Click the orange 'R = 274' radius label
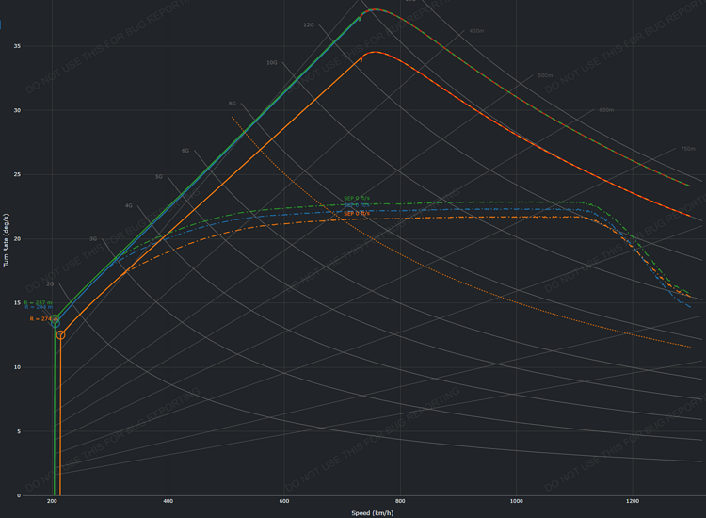 tap(42, 319)
